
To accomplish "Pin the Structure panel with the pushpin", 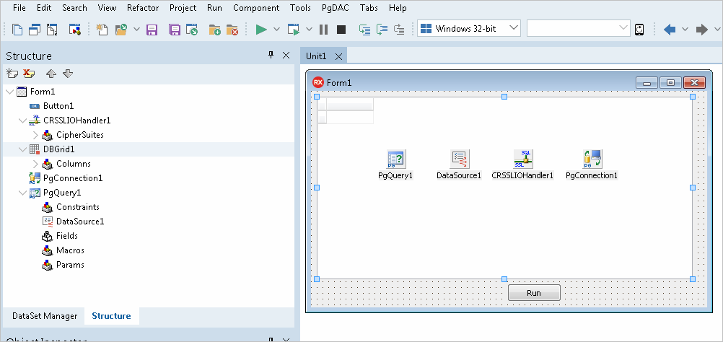I will click(271, 56).
